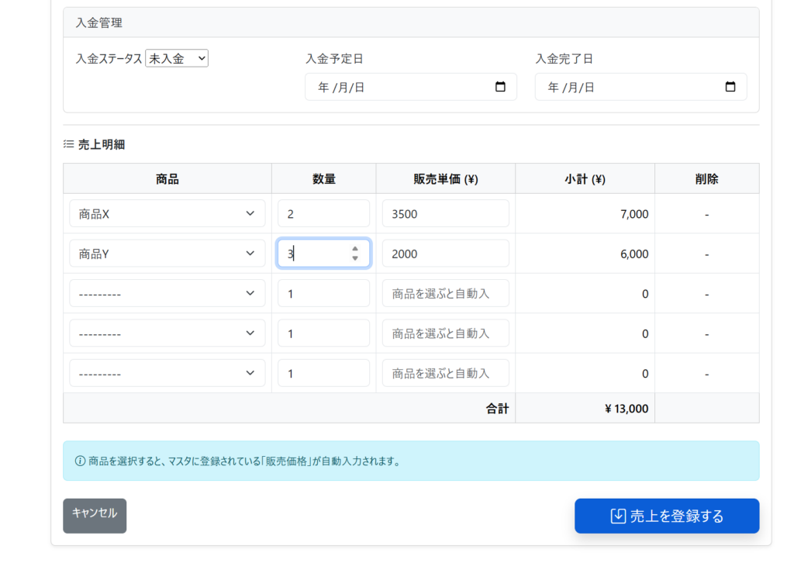Expand the 商品Y product dropdown
The height and width of the screenshot is (563, 794).
[x=167, y=254]
